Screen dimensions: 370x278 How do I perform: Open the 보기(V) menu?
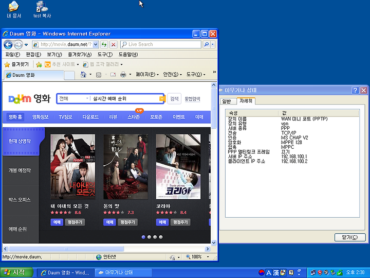[54, 55]
